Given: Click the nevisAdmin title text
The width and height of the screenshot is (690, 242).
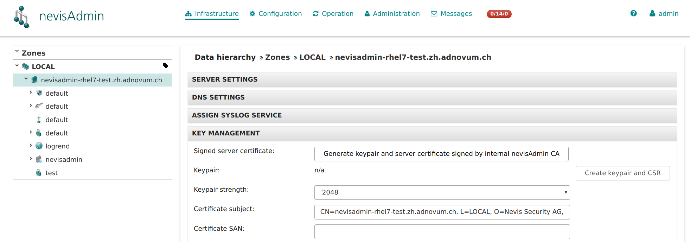Looking at the screenshot, I should (x=72, y=16).
